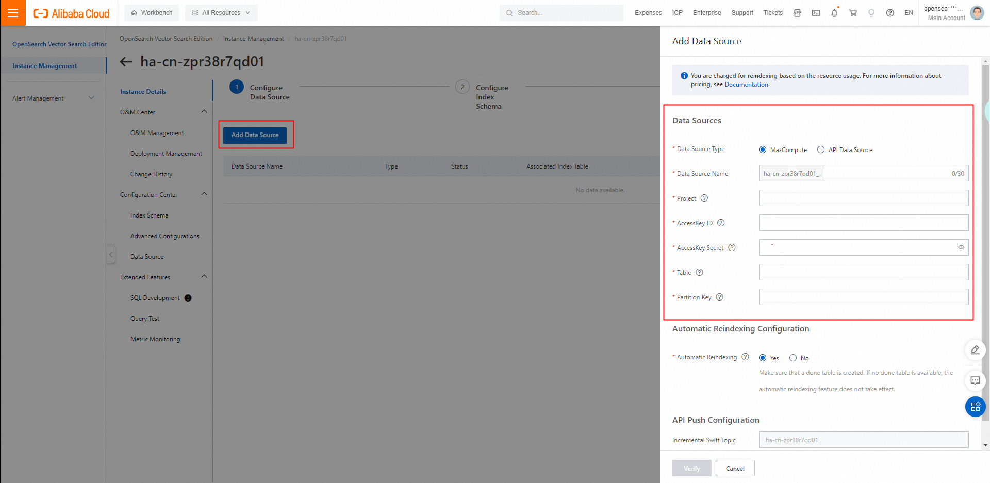Open Instance Details page
The width and height of the screenshot is (990, 483).
pyautogui.click(x=143, y=92)
